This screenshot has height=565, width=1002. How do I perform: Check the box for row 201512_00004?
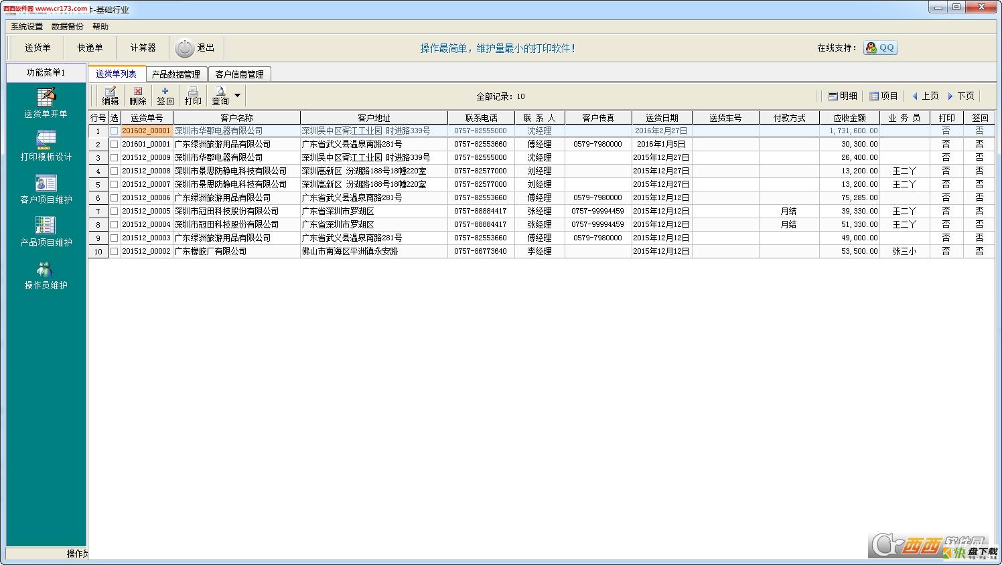coord(114,225)
